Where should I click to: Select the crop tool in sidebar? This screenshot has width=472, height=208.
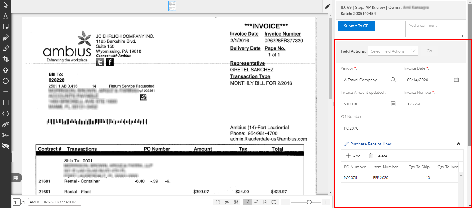[6, 59]
